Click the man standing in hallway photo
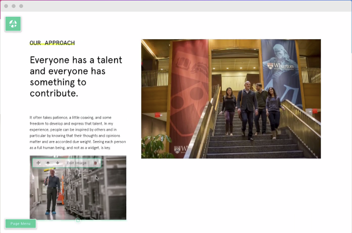The height and width of the screenshot is (233, 352). [52, 191]
